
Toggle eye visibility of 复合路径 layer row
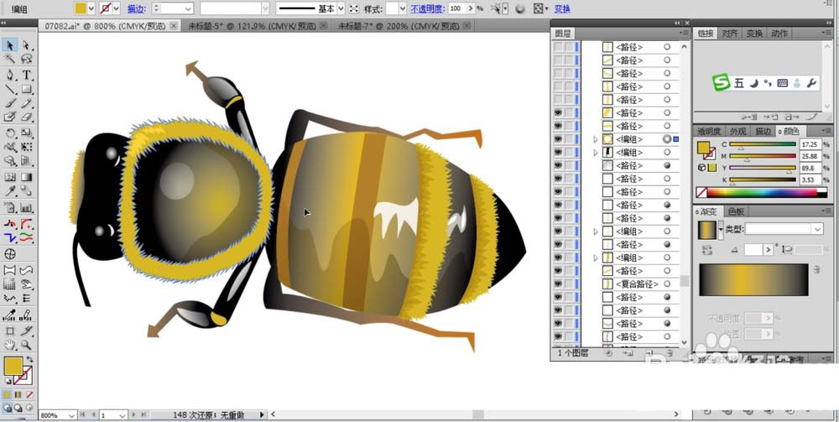click(x=558, y=284)
